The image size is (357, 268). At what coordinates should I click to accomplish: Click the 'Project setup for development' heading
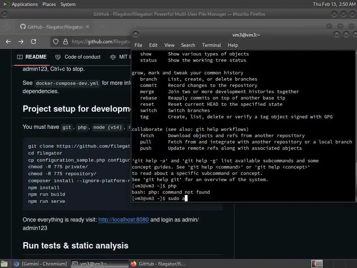(77, 109)
